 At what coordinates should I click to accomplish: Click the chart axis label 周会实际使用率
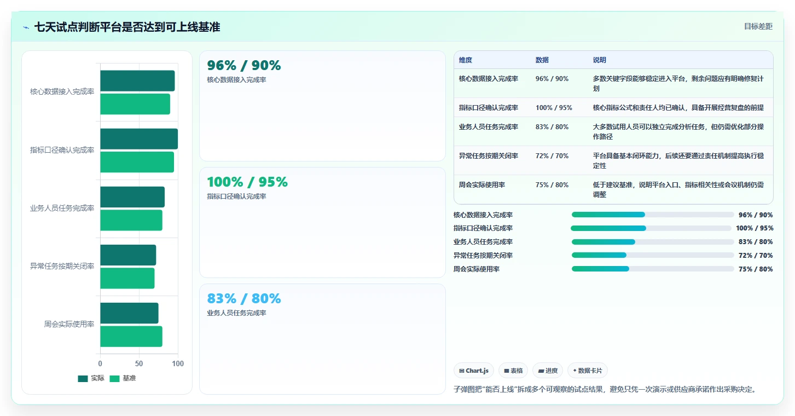[69, 324]
